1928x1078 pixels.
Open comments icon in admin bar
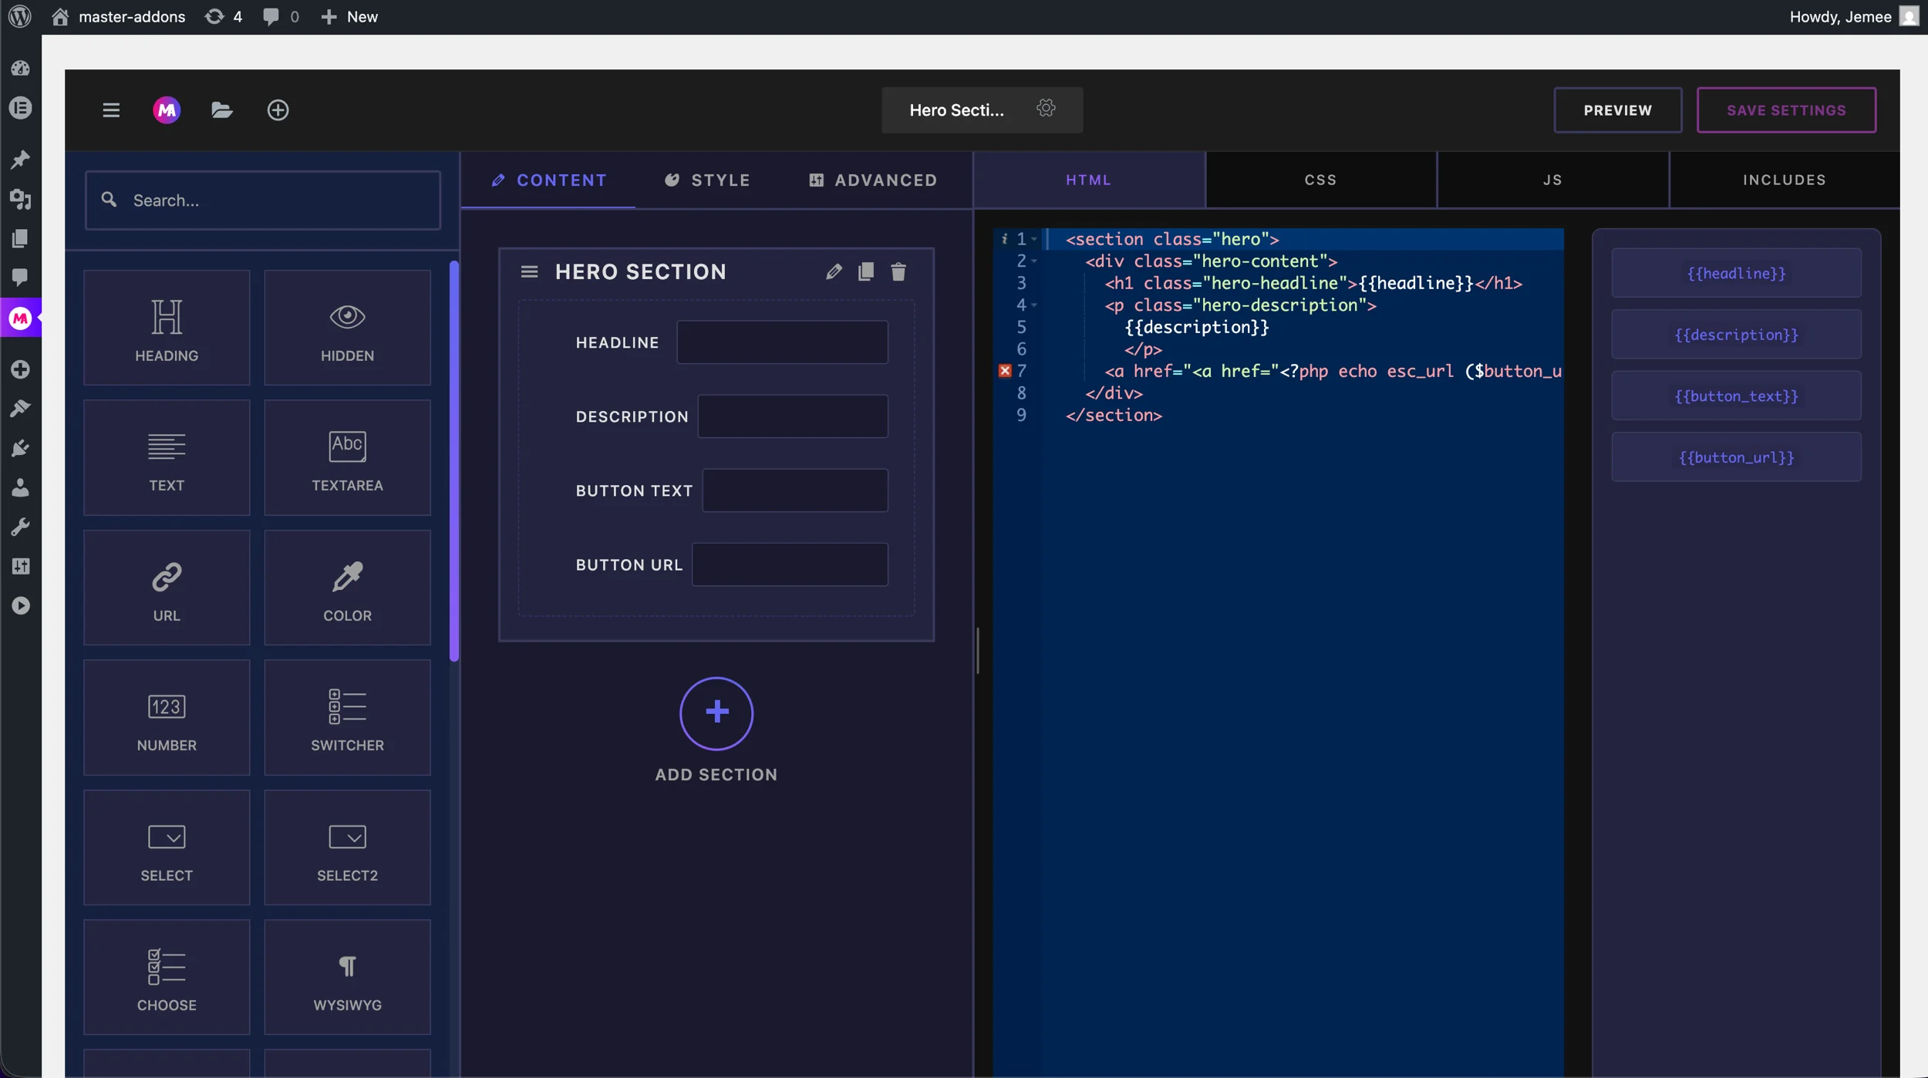pos(281,17)
